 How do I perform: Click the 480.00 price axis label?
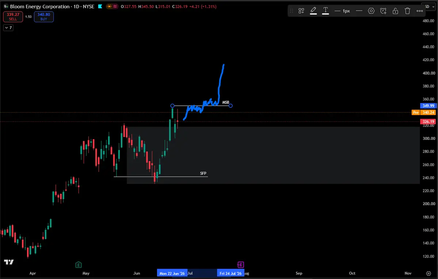pyautogui.click(x=429, y=21)
